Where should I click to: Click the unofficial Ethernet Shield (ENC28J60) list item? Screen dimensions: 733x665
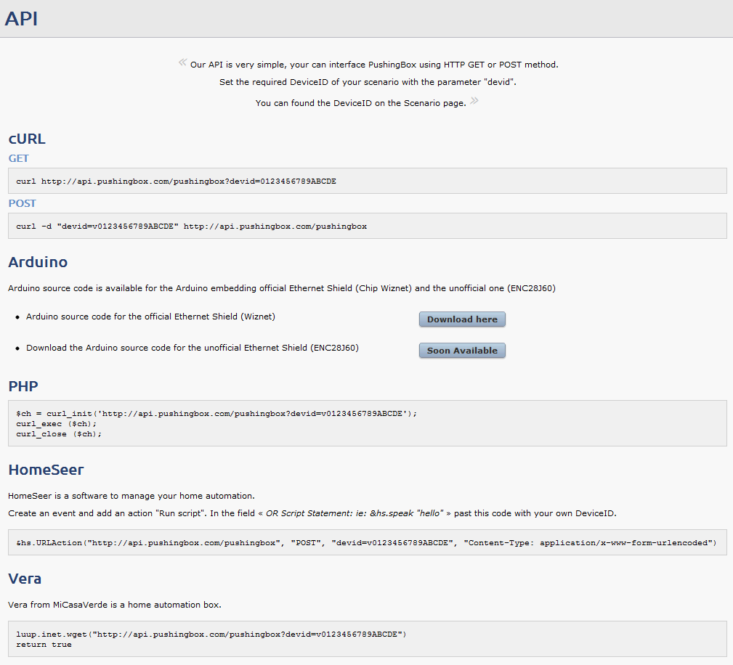(193, 348)
